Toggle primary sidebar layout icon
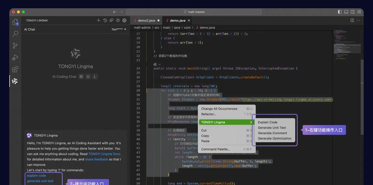Viewport: 373px width, 185px height. click(340, 12)
